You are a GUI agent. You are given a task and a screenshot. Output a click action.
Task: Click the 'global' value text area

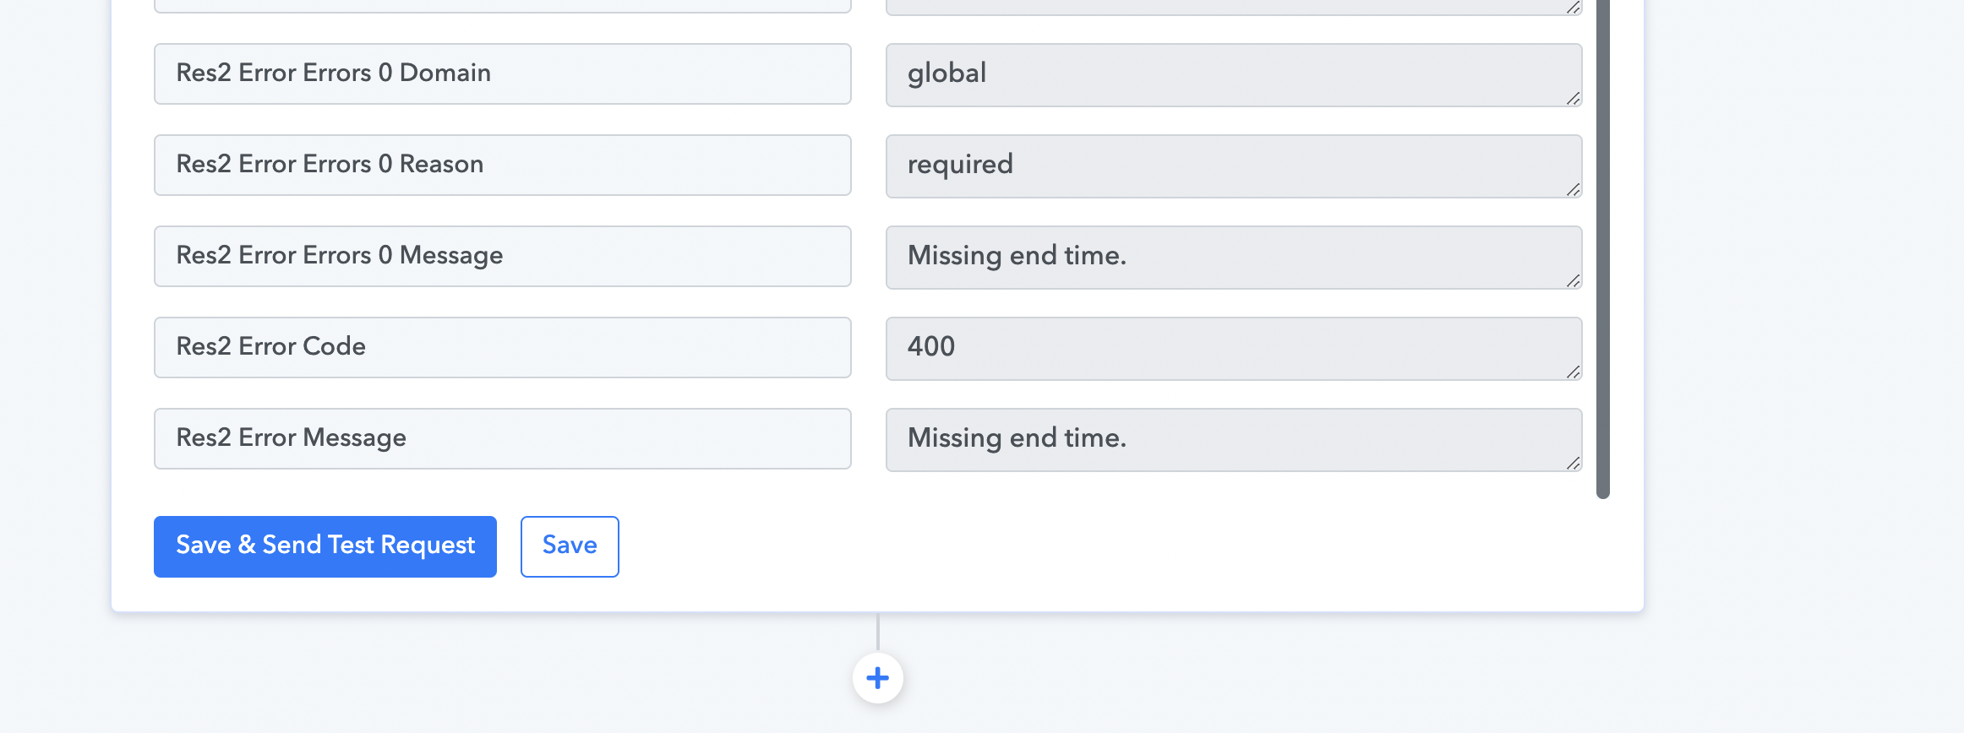click(1234, 75)
